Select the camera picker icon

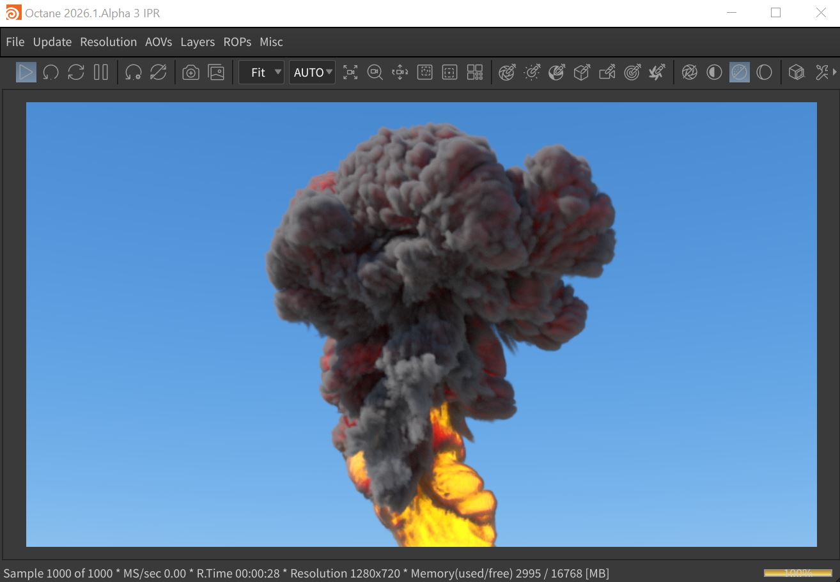pyautogui.click(x=607, y=72)
